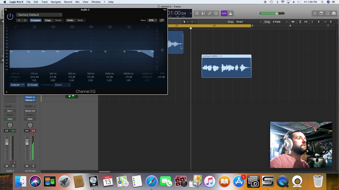Open the Factory Default preset dropdown
Screen dimensions: 339x190
(x=39, y=15)
